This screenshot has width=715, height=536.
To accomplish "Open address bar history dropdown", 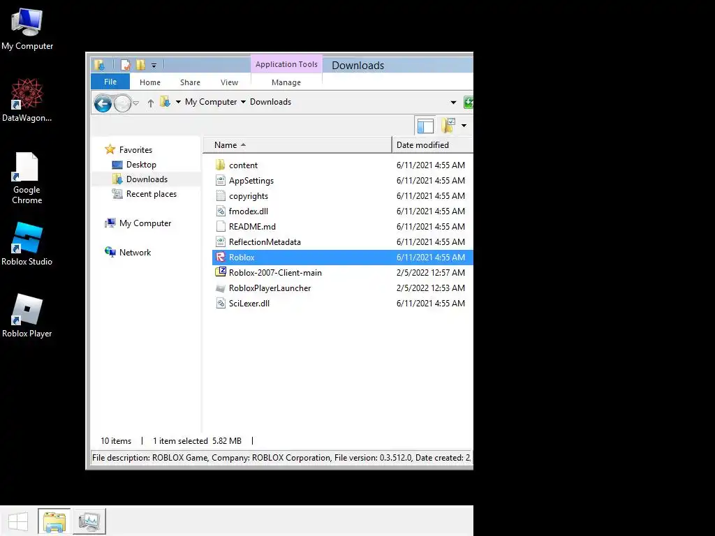I will [453, 103].
